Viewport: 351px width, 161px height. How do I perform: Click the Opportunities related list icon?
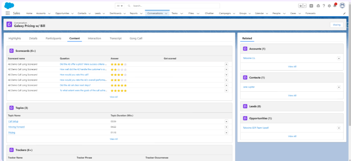pyautogui.click(x=245, y=118)
